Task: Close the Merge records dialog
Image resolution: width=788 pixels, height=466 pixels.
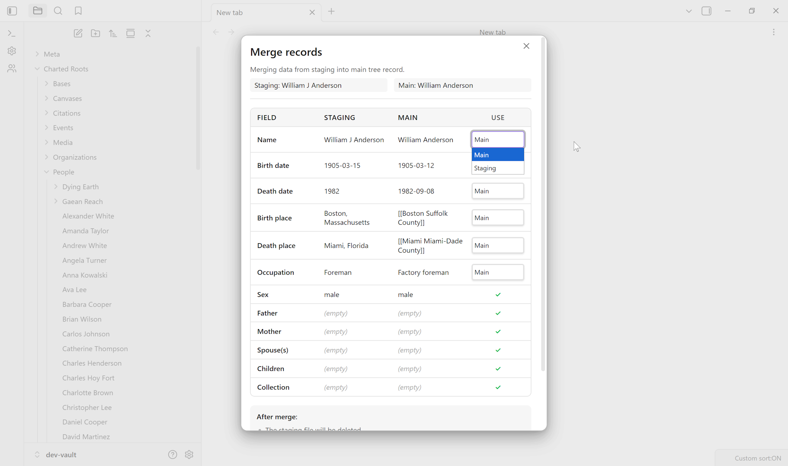Action: tap(527, 46)
